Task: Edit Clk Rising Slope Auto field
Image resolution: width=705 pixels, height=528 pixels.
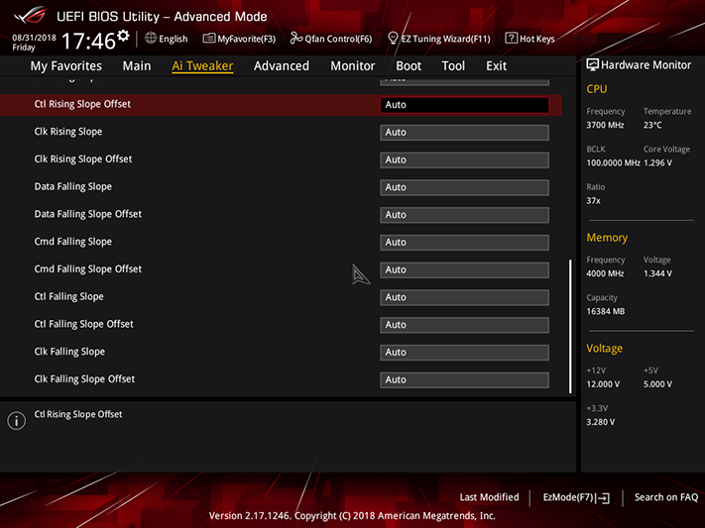Action: (464, 133)
